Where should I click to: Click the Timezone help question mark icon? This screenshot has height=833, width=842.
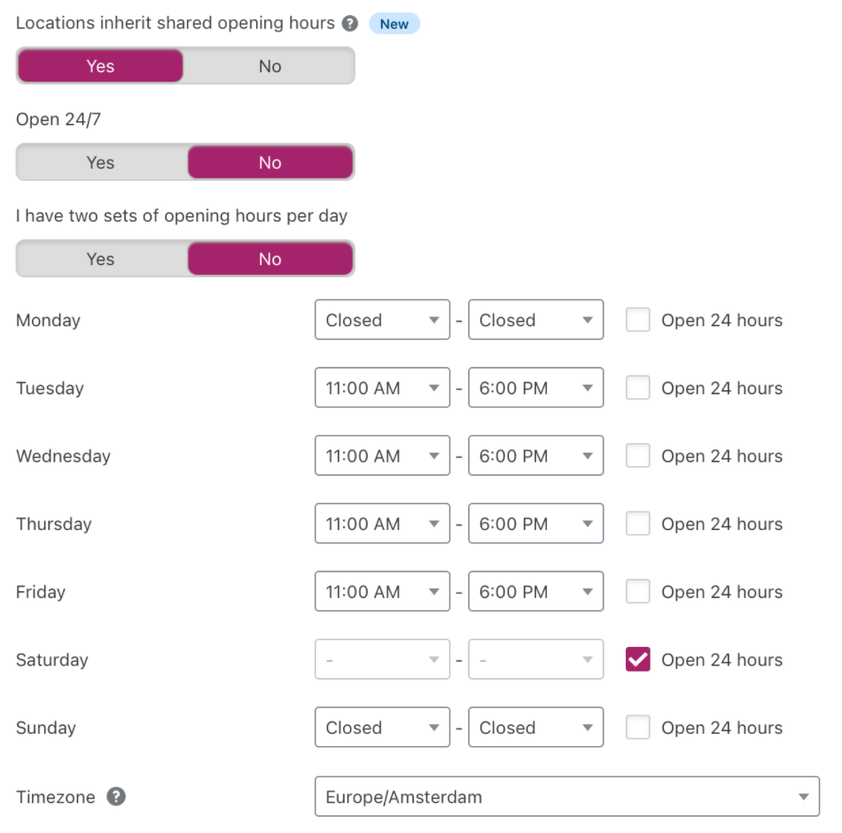[115, 797]
